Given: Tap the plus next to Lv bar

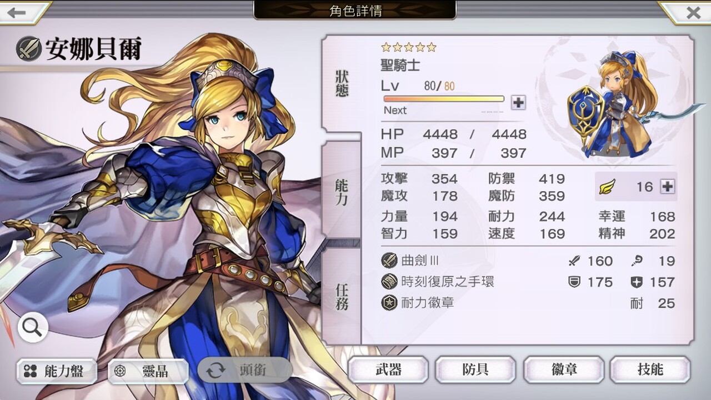Looking at the screenshot, I should pos(518,102).
